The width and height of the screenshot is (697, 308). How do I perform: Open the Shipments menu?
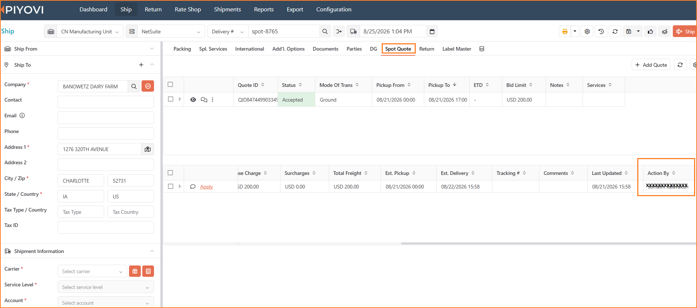pyautogui.click(x=227, y=10)
